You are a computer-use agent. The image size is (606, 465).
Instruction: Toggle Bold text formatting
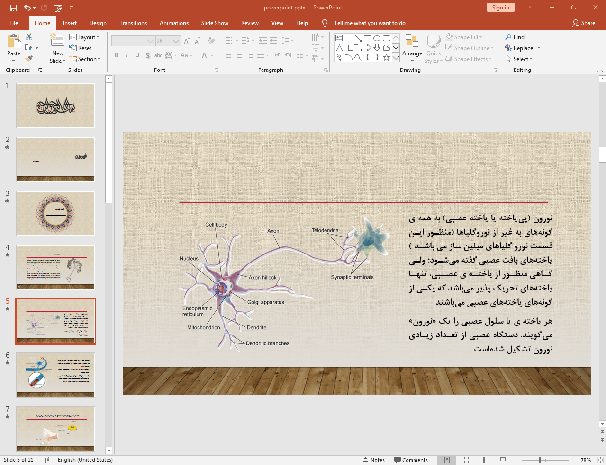(116, 55)
